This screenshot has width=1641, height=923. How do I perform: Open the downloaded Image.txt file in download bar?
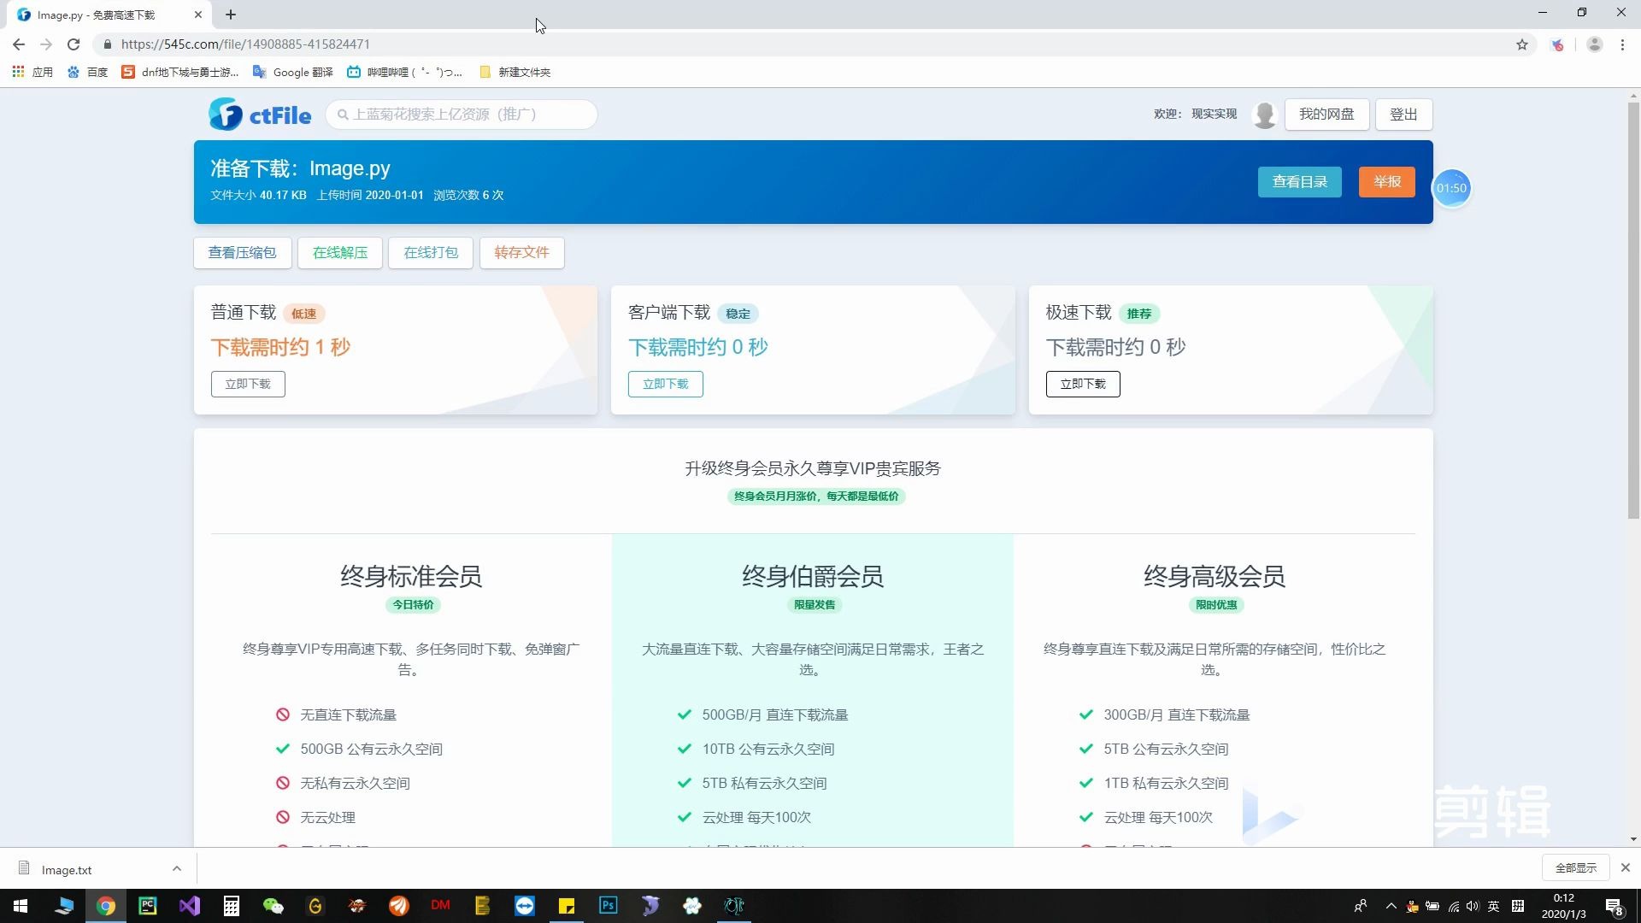[x=67, y=870]
